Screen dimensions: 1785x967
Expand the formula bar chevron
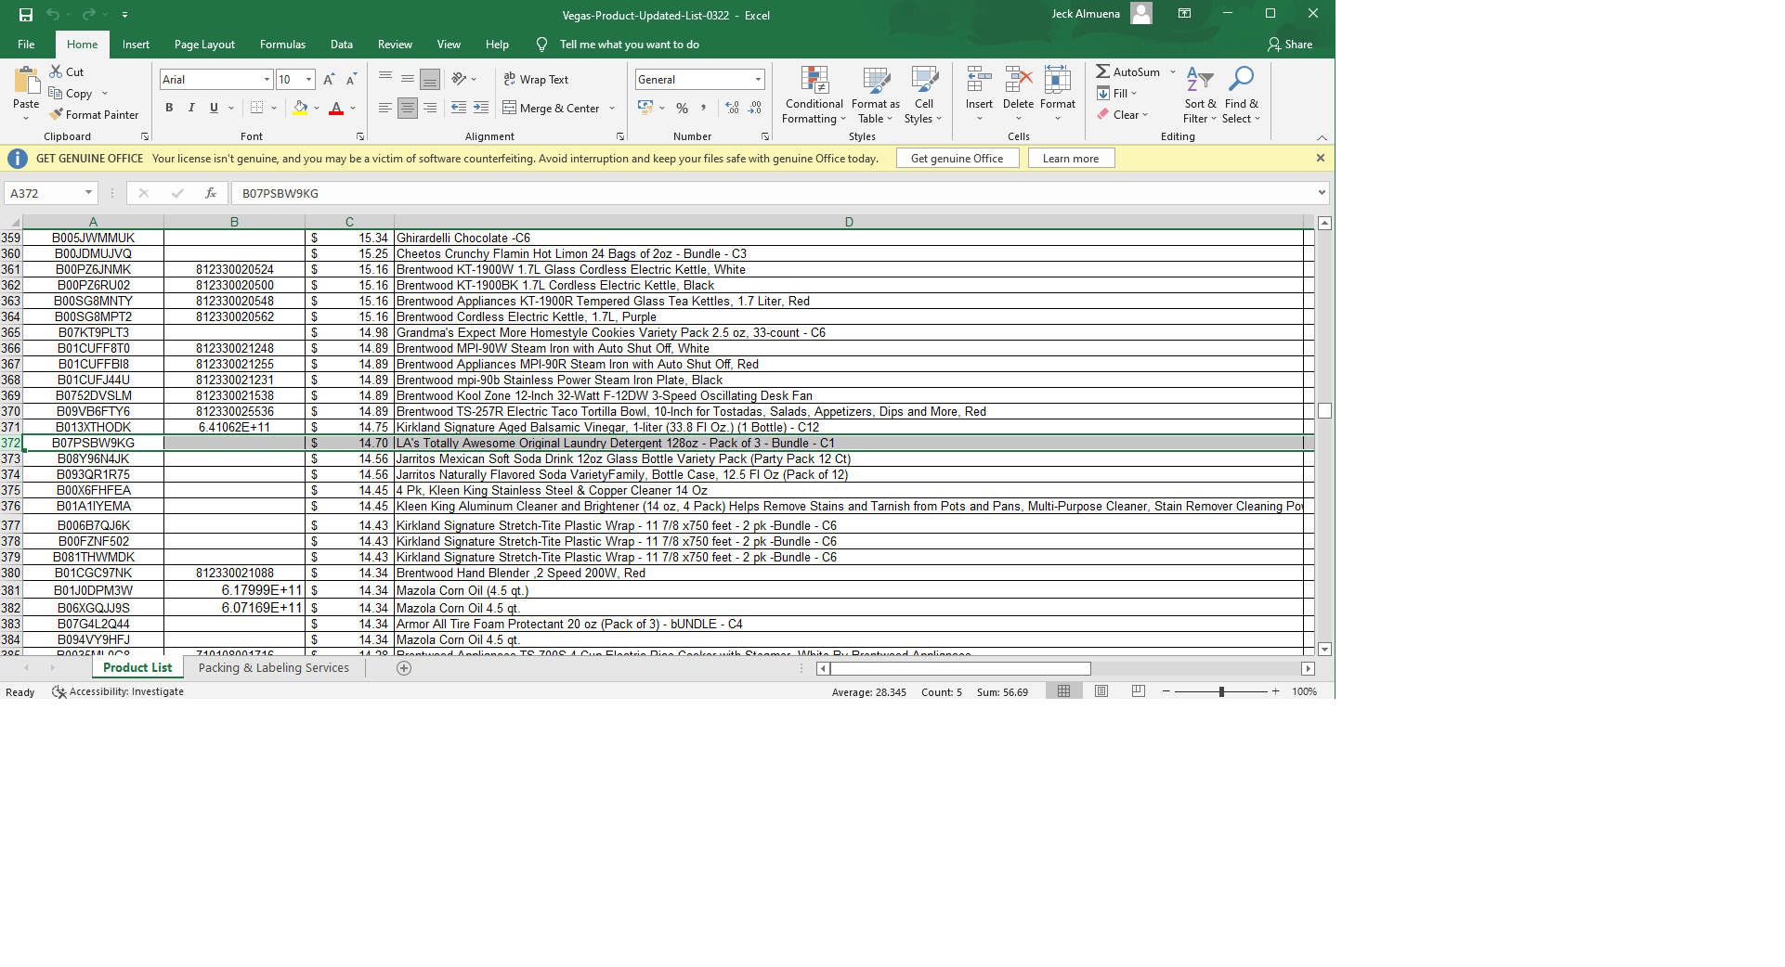click(1322, 193)
